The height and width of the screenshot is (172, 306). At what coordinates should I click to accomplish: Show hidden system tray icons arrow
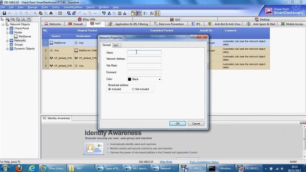coord(266,169)
